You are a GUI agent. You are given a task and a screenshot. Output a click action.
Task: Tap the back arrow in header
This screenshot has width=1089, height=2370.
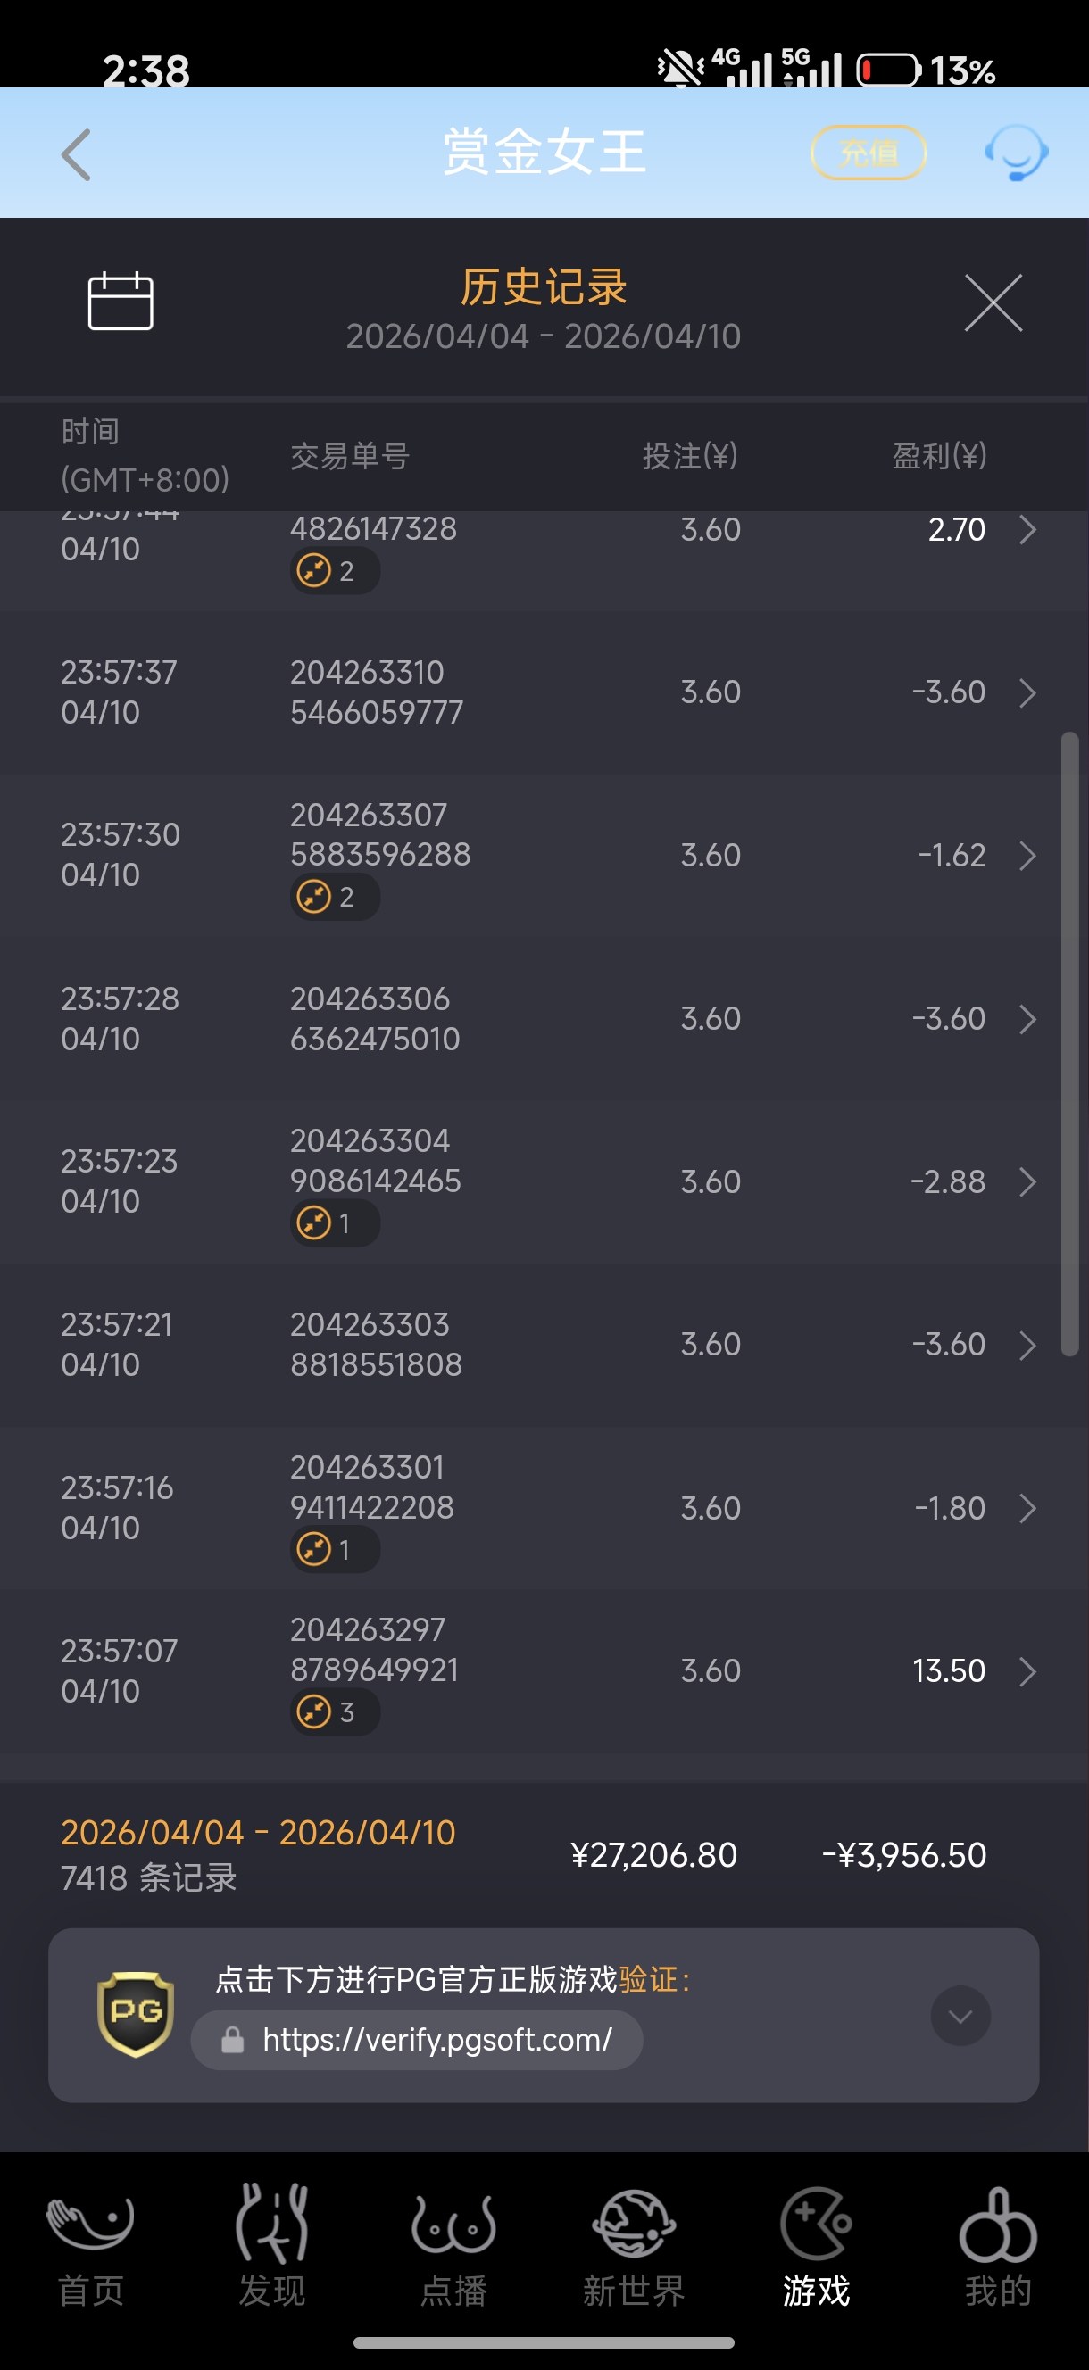[x=77, y=154]
